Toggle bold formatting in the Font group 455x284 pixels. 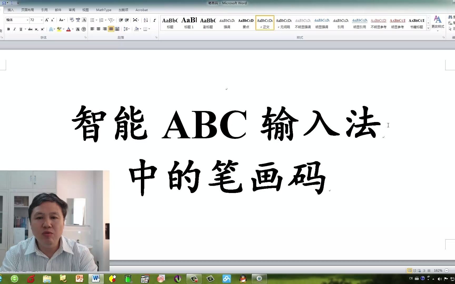tap(8, 29)
